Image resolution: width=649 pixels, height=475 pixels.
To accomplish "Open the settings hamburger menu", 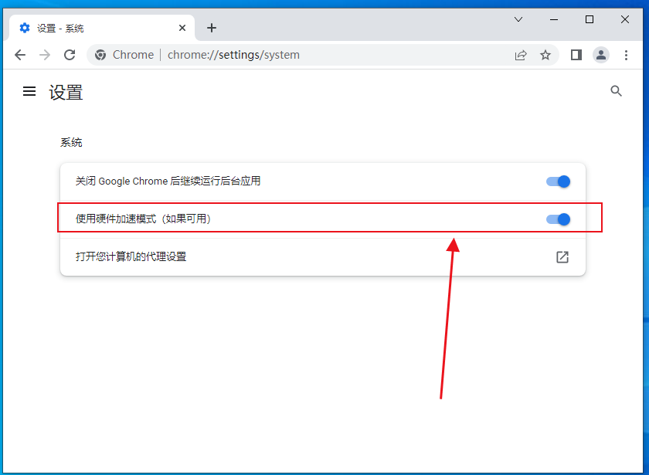I will [29, 91].
